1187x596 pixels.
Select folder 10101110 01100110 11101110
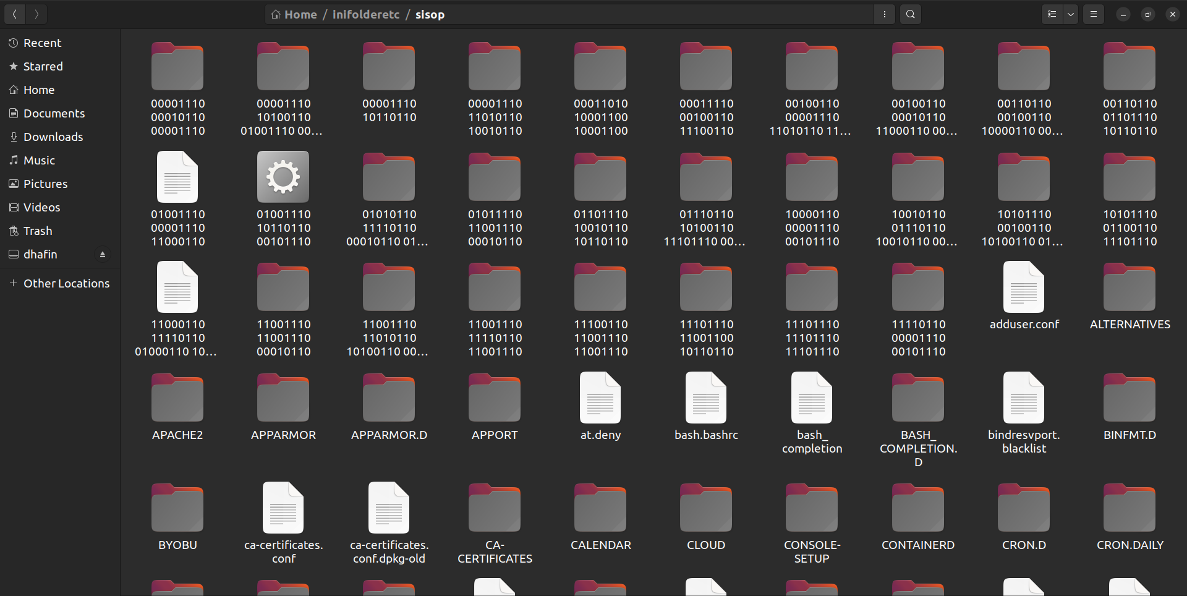(x=1130, y=199)
